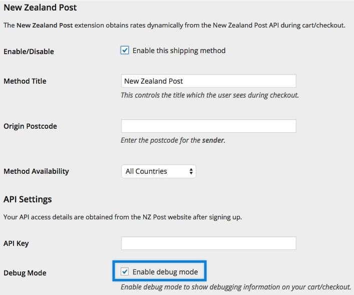Click the API Key field label
The image size is (354, 295).
click(x=16, y=243)
